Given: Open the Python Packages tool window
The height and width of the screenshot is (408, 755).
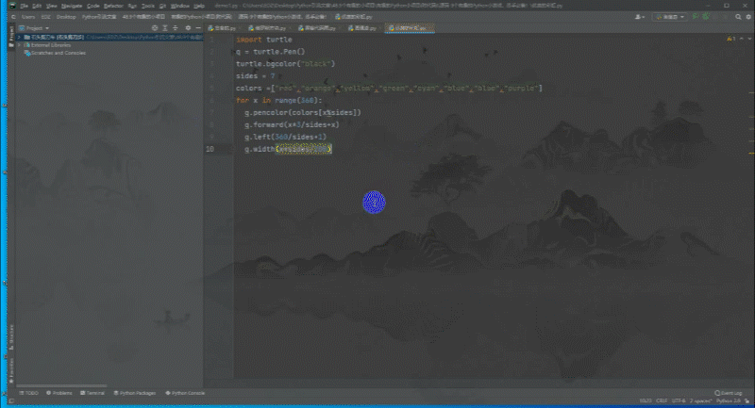Looking at the screenshot, I should point(135,393).
